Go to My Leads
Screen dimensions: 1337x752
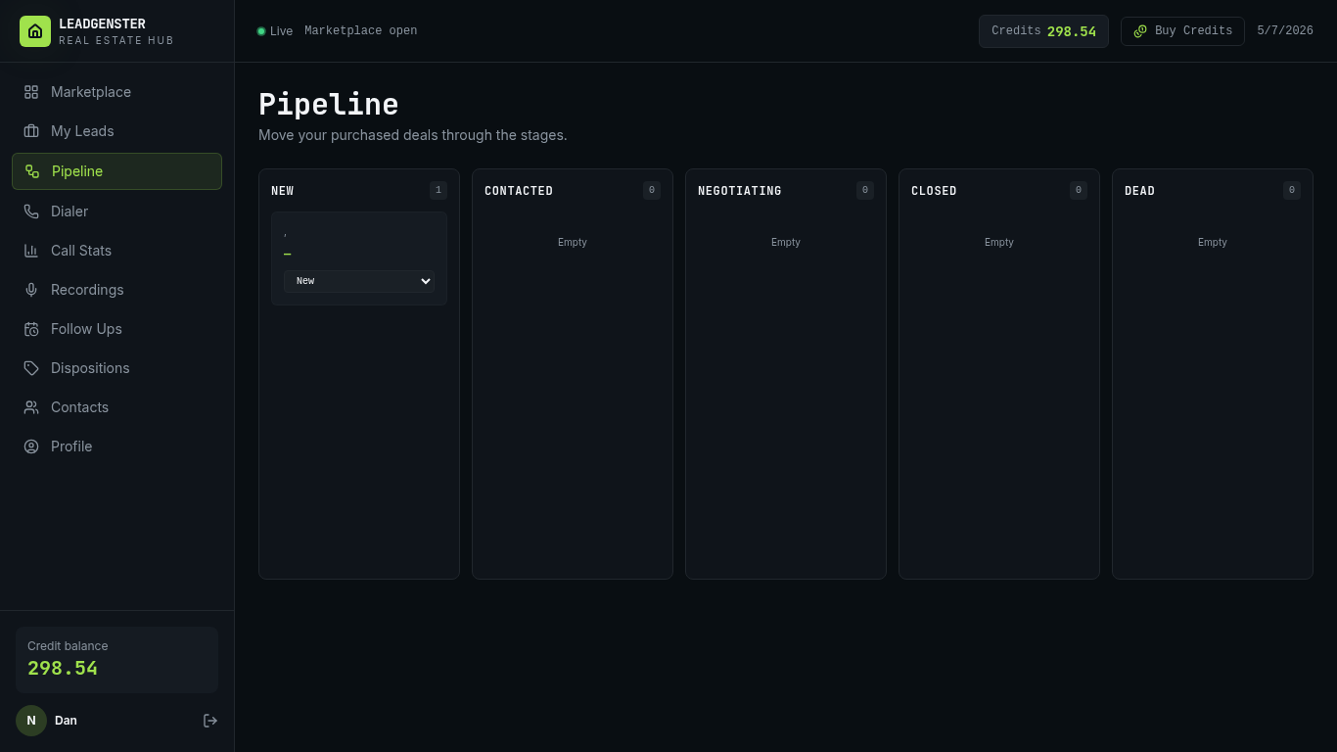[x=116, y=131]
